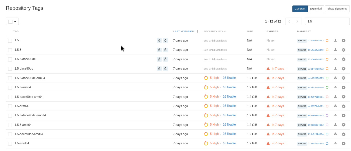Select the checkbox for tag 1.5

click(x=10, y=41)
